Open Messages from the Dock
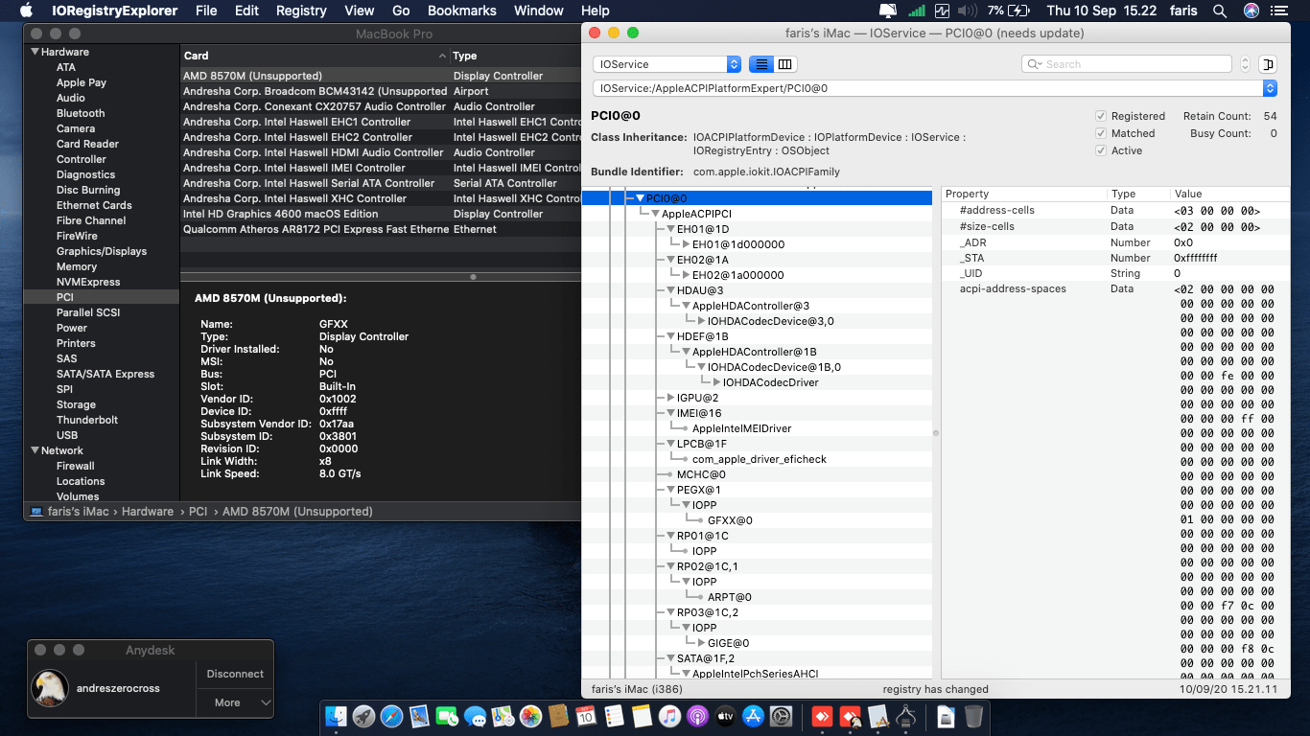 (475, 716)
